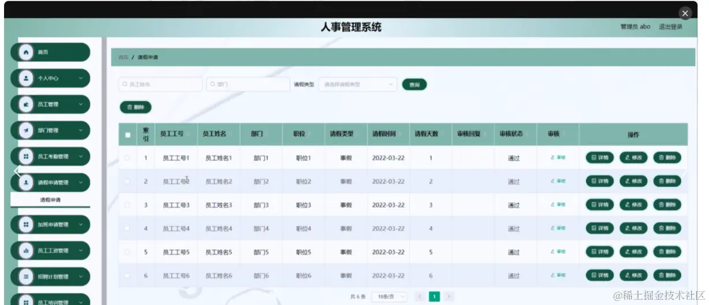Click the 管理员 abo account label
Image resolution: width=709 pixels, height=305 pixels.
tap(635, 27)
